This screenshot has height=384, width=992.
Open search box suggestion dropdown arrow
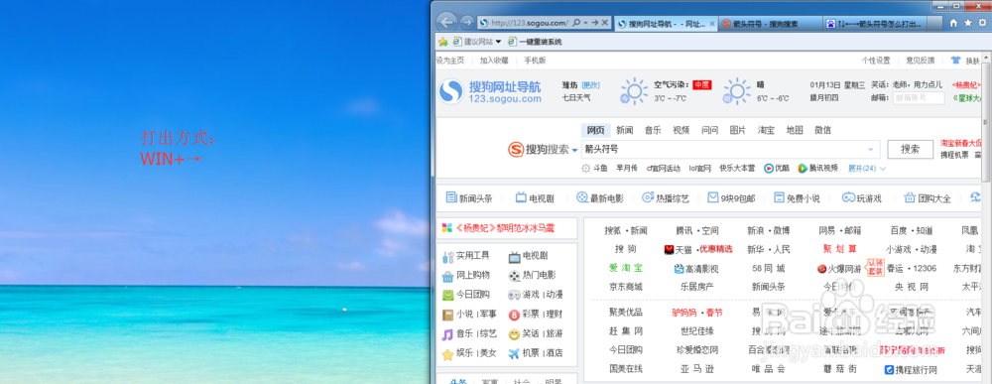pyautogui.click(x=872, y=150)
